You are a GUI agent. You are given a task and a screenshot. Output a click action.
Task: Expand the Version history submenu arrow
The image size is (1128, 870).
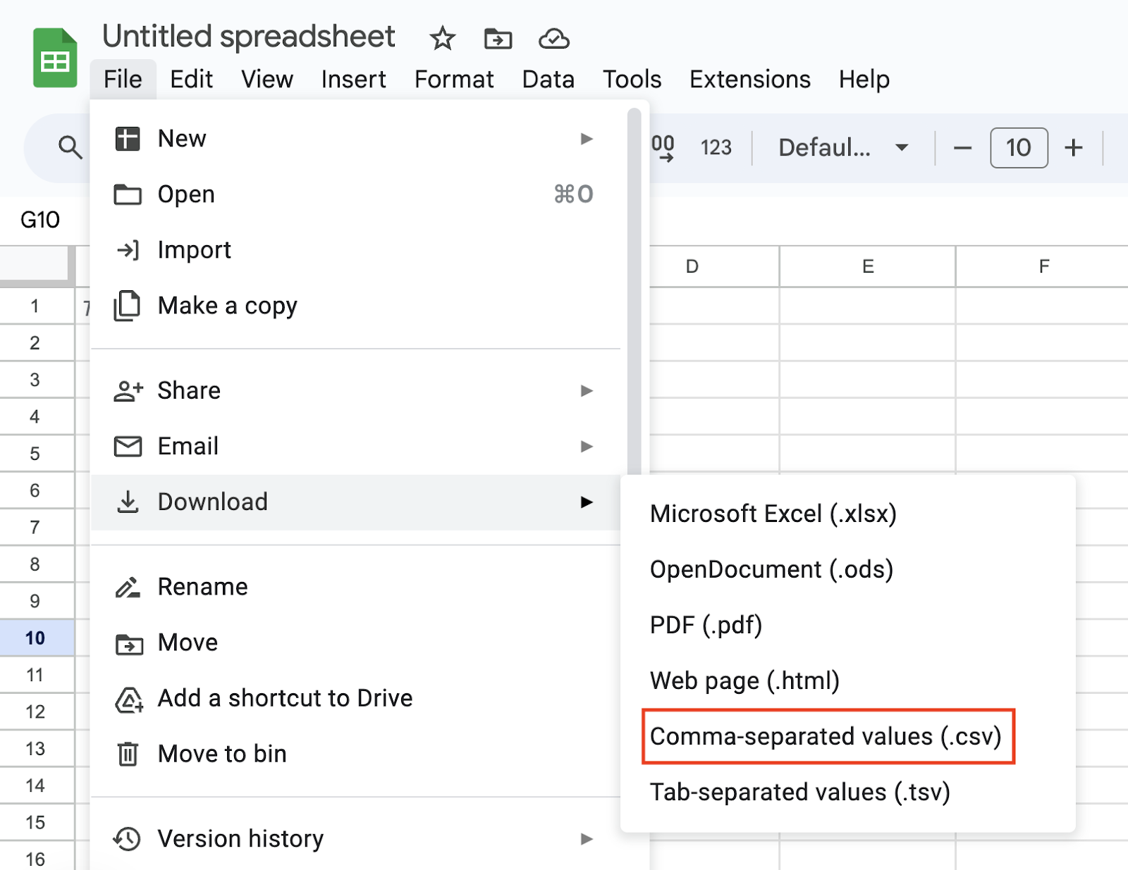(586, 839)
